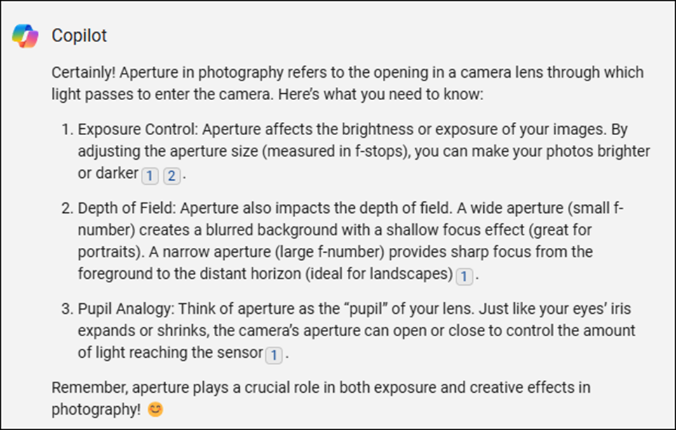This screenshot has height=430, width=676.
Task: Open citation 2 in Exposure Control item
Action: [172, 176]
